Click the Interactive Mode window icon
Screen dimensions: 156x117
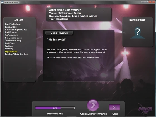click(3, 3)
